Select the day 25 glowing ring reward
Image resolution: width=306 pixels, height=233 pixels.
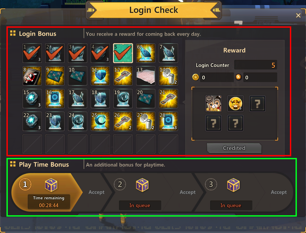100,121
